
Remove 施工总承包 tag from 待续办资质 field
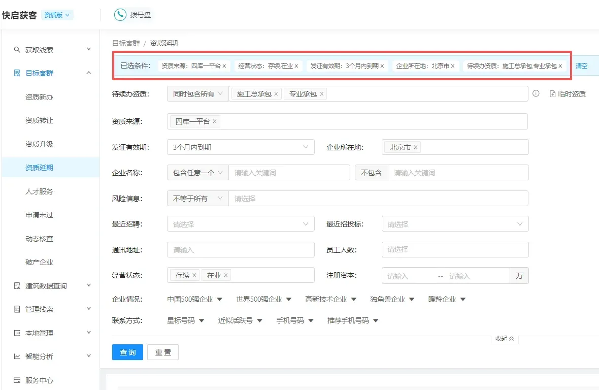276,94
